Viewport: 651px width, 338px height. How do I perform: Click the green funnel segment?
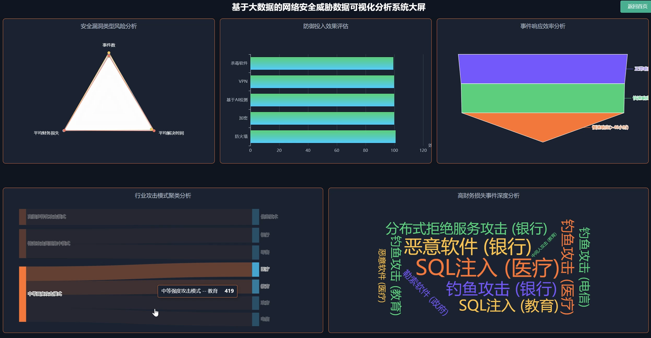[543, 98]
